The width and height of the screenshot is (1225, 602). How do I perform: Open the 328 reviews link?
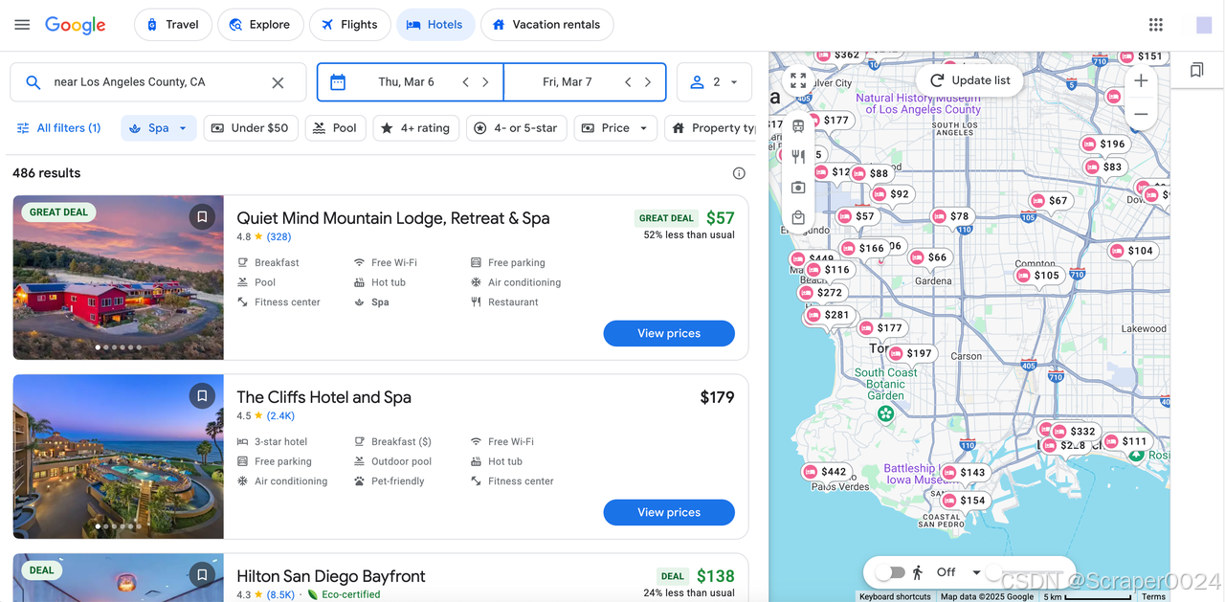click(x=278, y=236)
